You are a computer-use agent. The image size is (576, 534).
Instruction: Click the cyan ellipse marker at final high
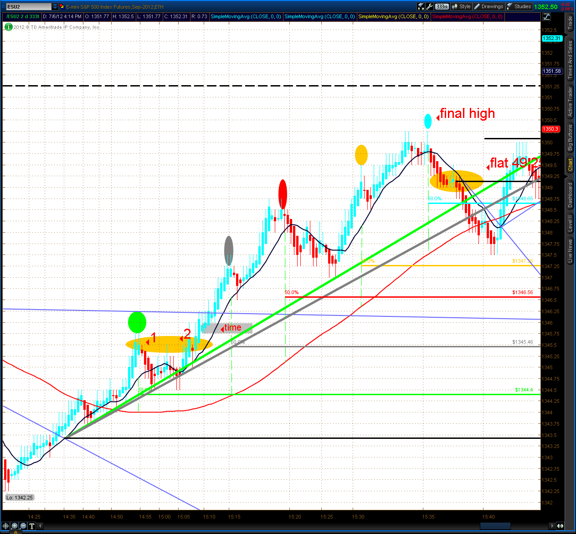pyautogui.click(x=428, y=121)
